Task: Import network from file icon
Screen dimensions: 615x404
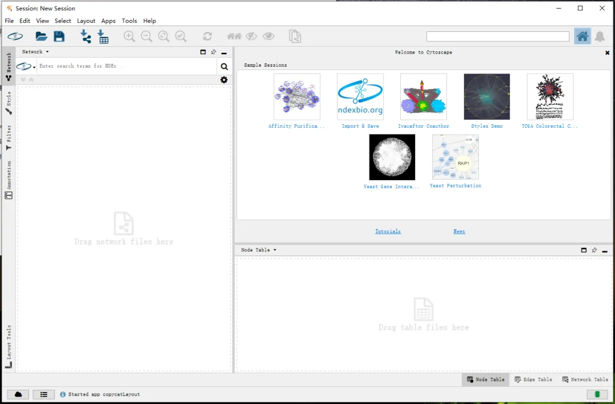Action: point(85,36)
